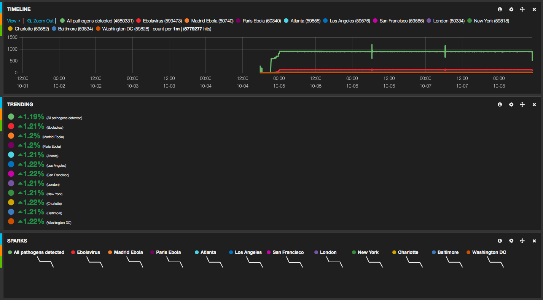Click the New York sparkline in Sparks
543x300 pixels.
coord(374,262)
